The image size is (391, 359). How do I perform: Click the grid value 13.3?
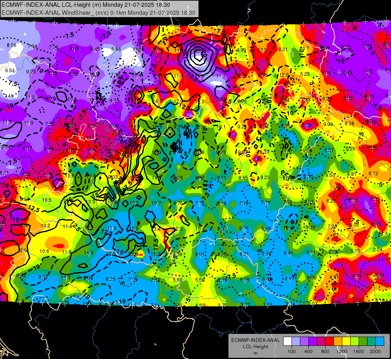click(91, 201)
